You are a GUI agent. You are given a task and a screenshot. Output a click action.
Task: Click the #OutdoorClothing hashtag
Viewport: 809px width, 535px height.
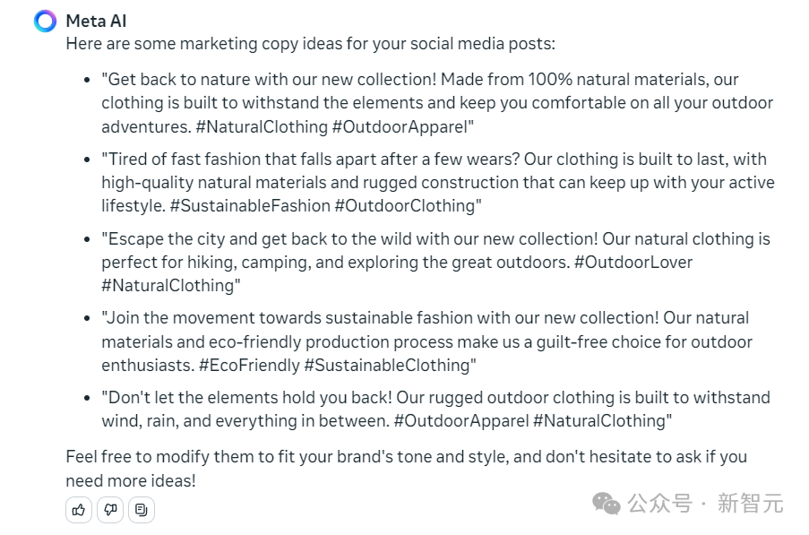[x=408, y=205]
